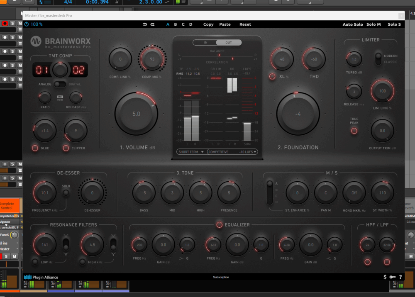Switch the meter to OUT
Viewport: 415px width, 297px height.
[x=229, y=43]
